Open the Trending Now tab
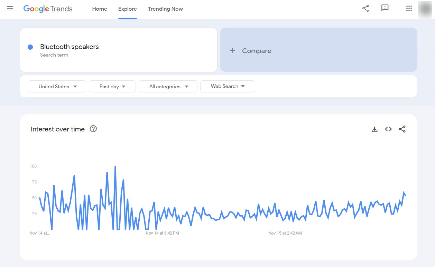 165,9
